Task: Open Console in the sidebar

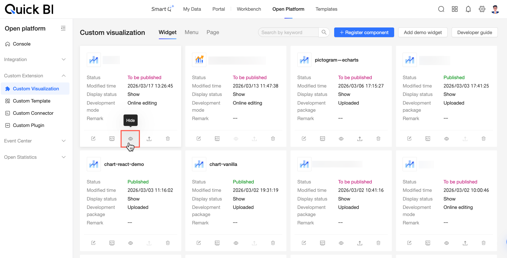Action: point(35,44)
